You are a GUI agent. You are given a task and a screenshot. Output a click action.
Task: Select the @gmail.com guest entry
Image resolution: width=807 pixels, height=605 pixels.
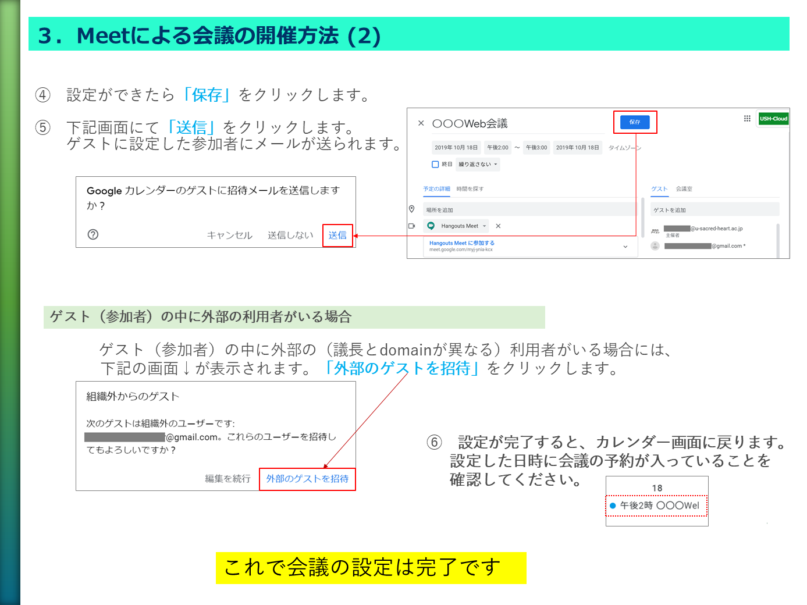[705, 246]
